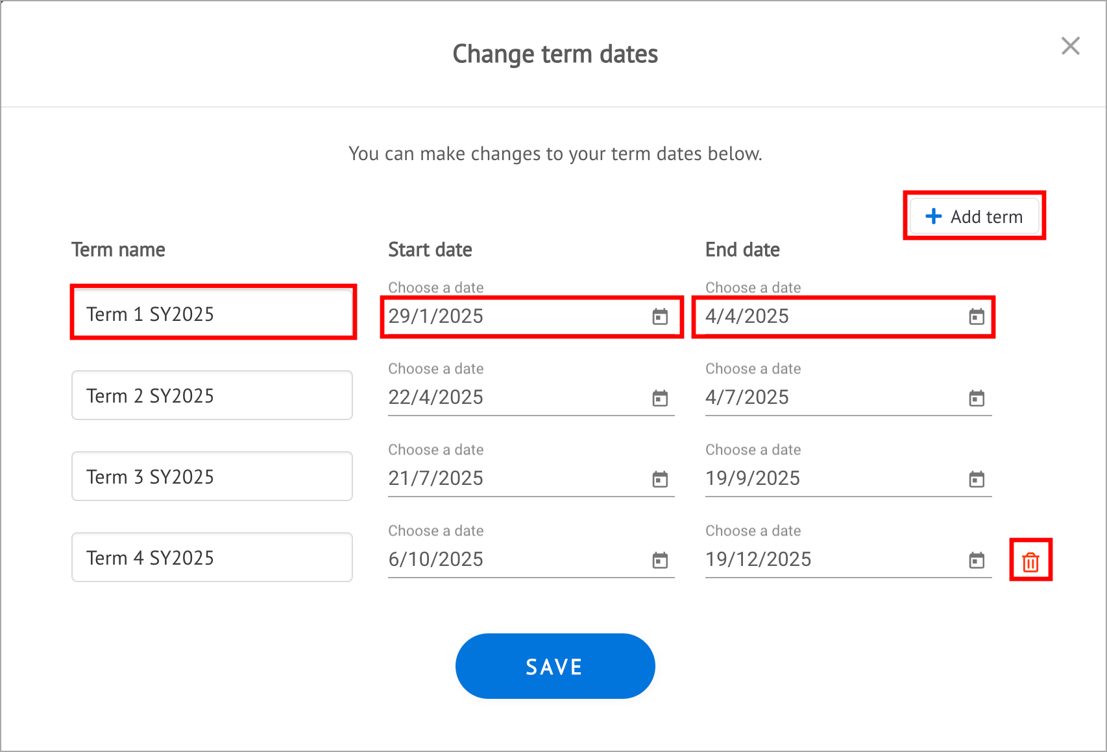Viewport: 1107px width, 752px height.
Task: Select the 4/7/2025 end date field
Action: (831, 397)
